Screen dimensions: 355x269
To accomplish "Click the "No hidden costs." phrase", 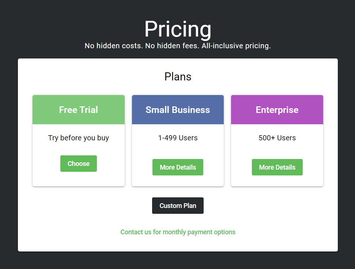I will point(114,46).
